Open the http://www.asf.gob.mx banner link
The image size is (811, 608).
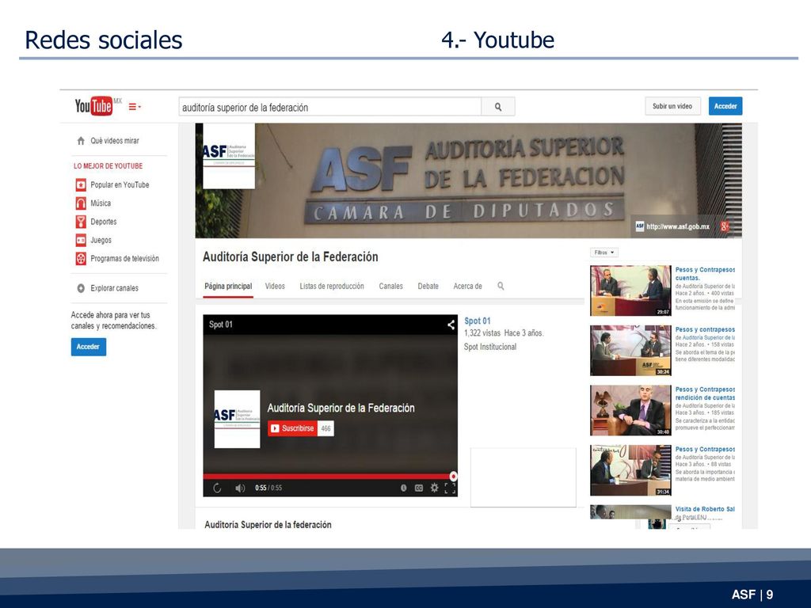pyautogui.click(x=678, y=226)
